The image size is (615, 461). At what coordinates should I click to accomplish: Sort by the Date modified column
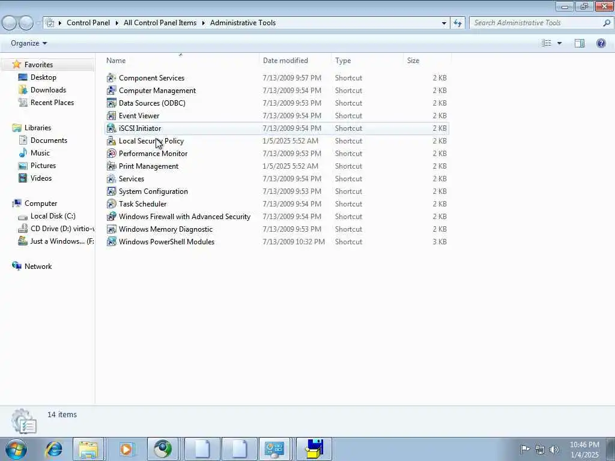click(x=295, y=61)
